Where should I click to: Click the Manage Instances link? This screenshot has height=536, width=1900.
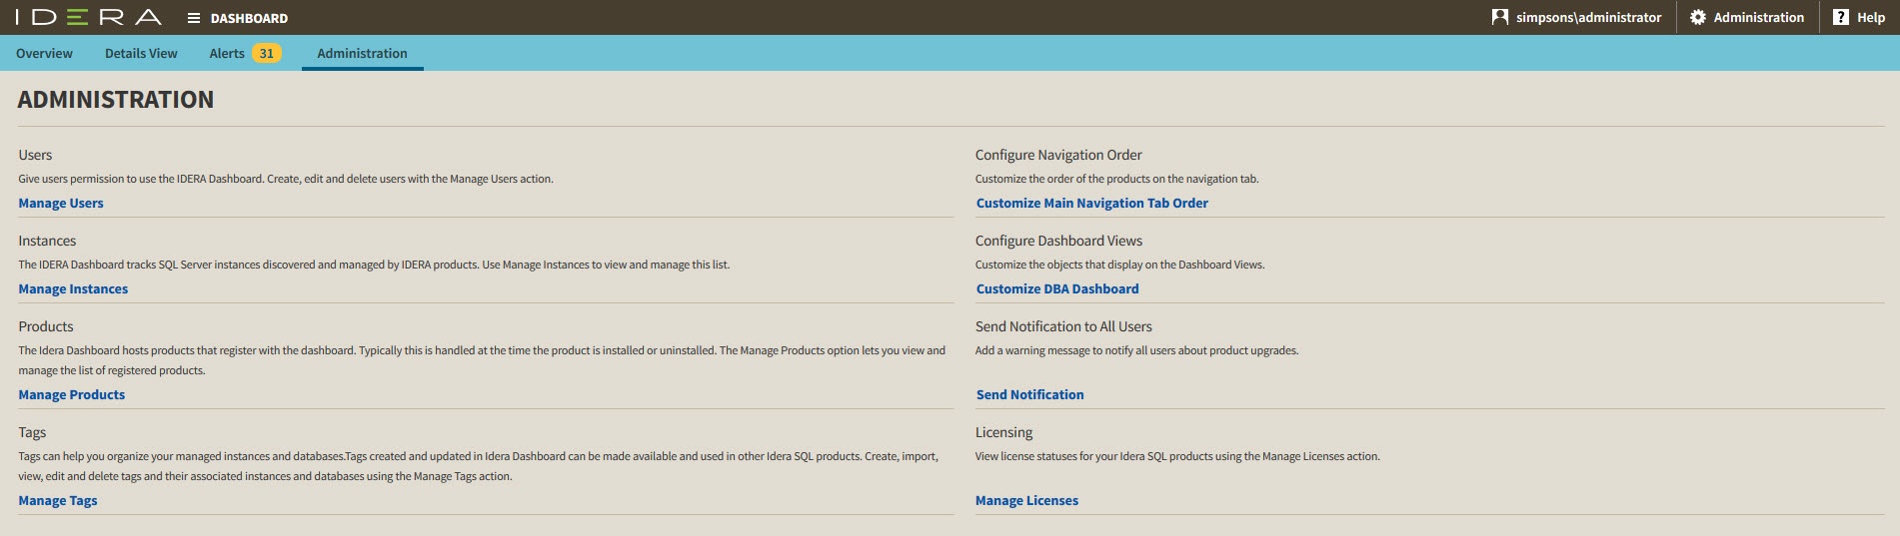point(73,288)
